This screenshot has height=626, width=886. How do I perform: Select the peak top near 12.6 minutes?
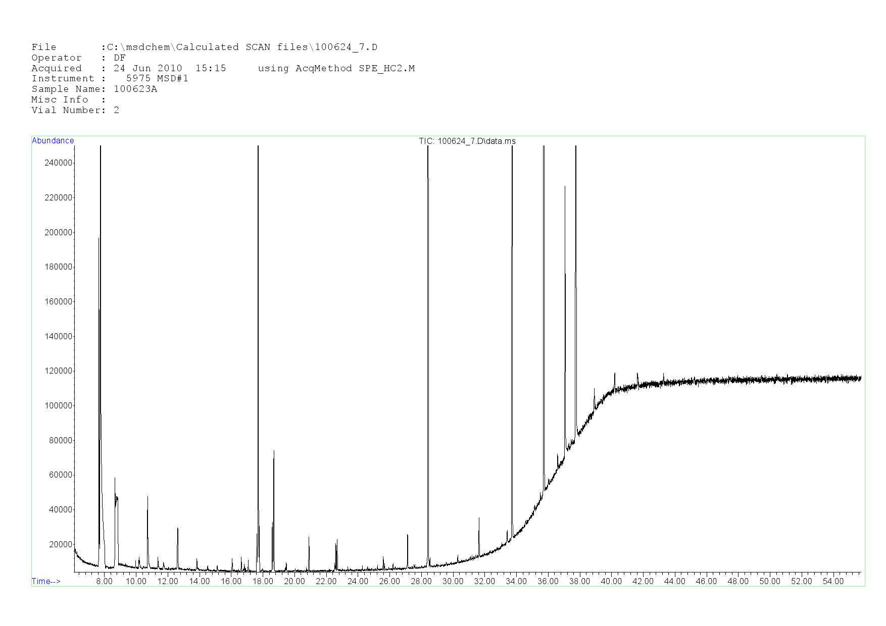(178, 529)
